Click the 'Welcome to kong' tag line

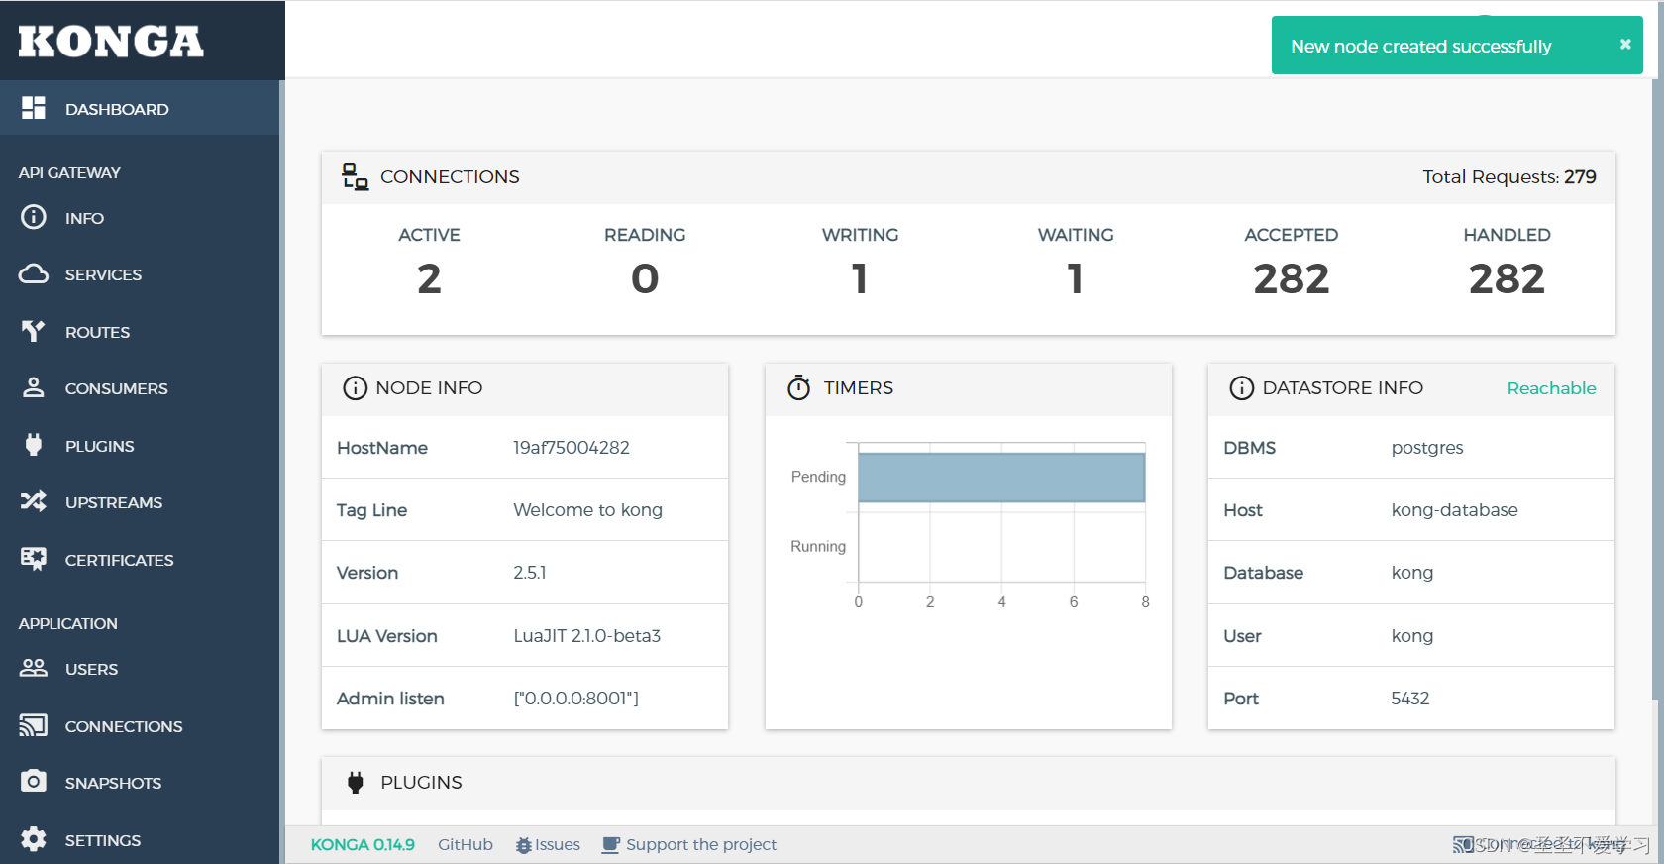(587, 509)
